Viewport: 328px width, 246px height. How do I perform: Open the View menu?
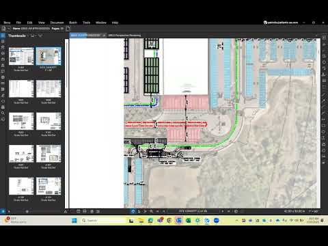click(x=42, y=23)
